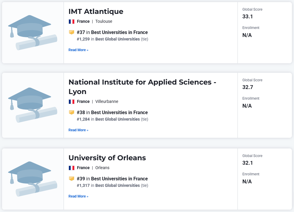Click Read More under National Institute Lyon

pyautogui.click(x=78, y=130)
